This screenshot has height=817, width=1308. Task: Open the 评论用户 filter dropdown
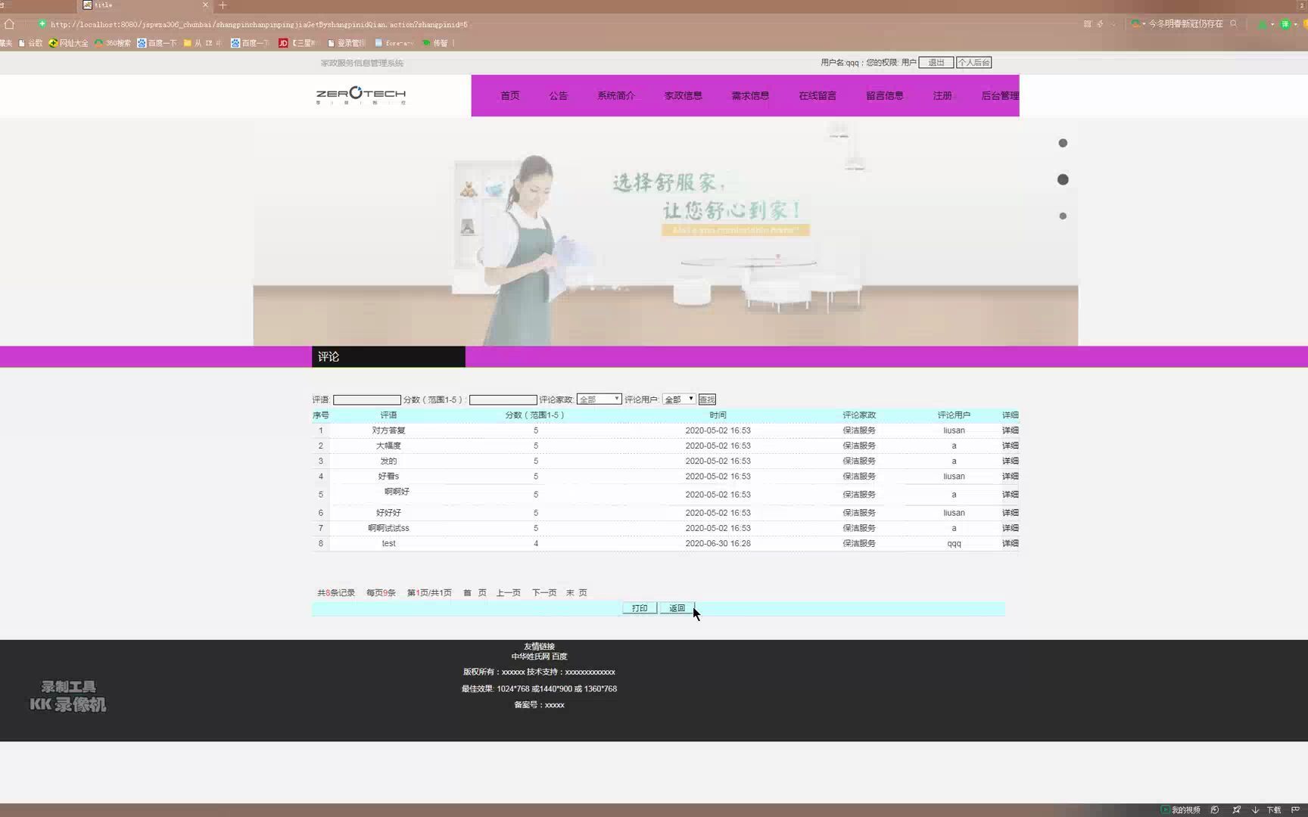tap(678, 399)
